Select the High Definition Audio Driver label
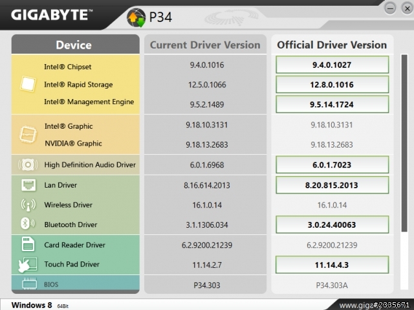414x310 pixels. 90,165
